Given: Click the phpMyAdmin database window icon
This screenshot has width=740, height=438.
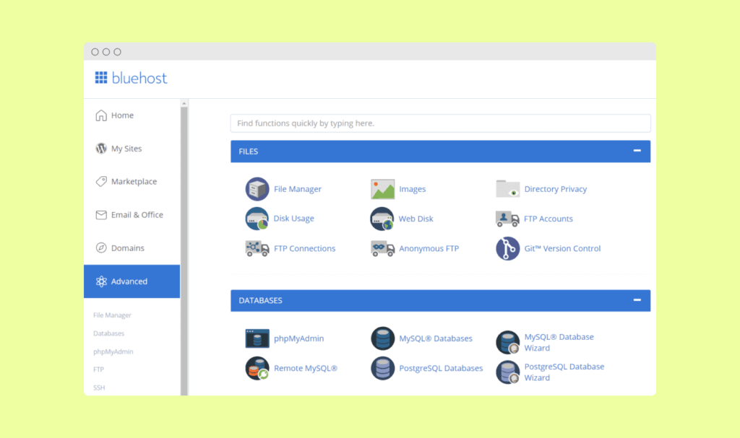Looking at the screenshot, I should click(x=257, y=338).
